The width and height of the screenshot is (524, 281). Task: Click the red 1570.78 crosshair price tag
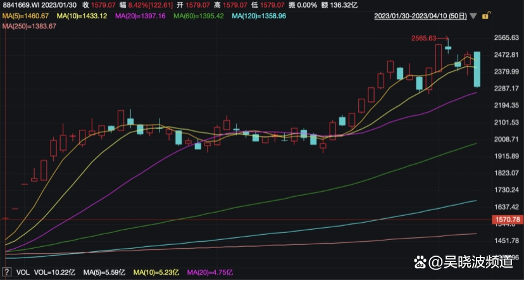pos(508,220)
